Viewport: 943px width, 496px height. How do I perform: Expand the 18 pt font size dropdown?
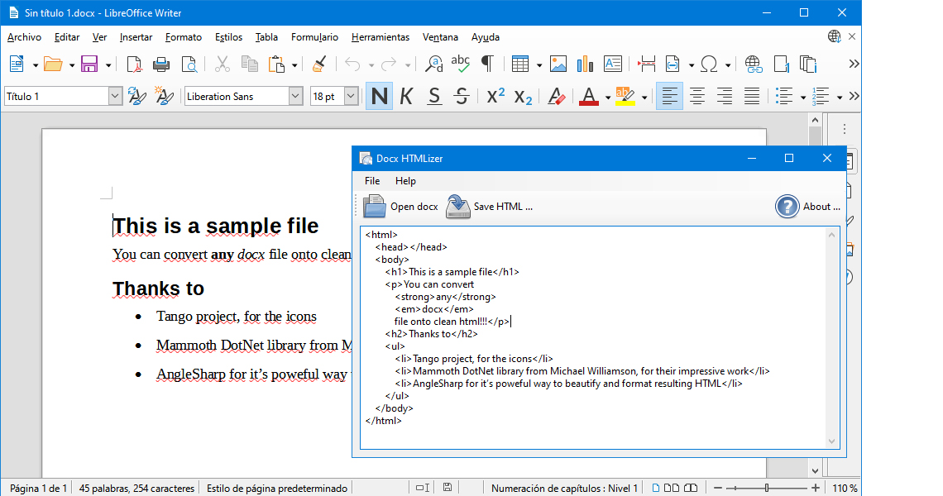(351, 96)
